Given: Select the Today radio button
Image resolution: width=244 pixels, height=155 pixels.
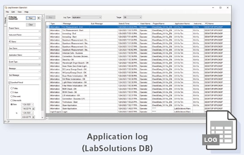Looking at the screenshot, I should (12, 88).
